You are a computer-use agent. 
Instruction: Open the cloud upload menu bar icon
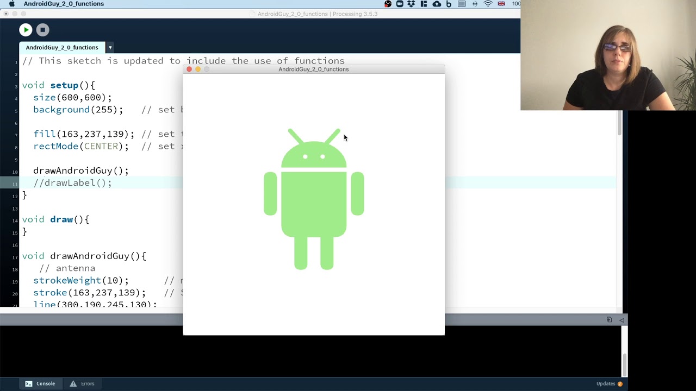click(x=437, y=4)
